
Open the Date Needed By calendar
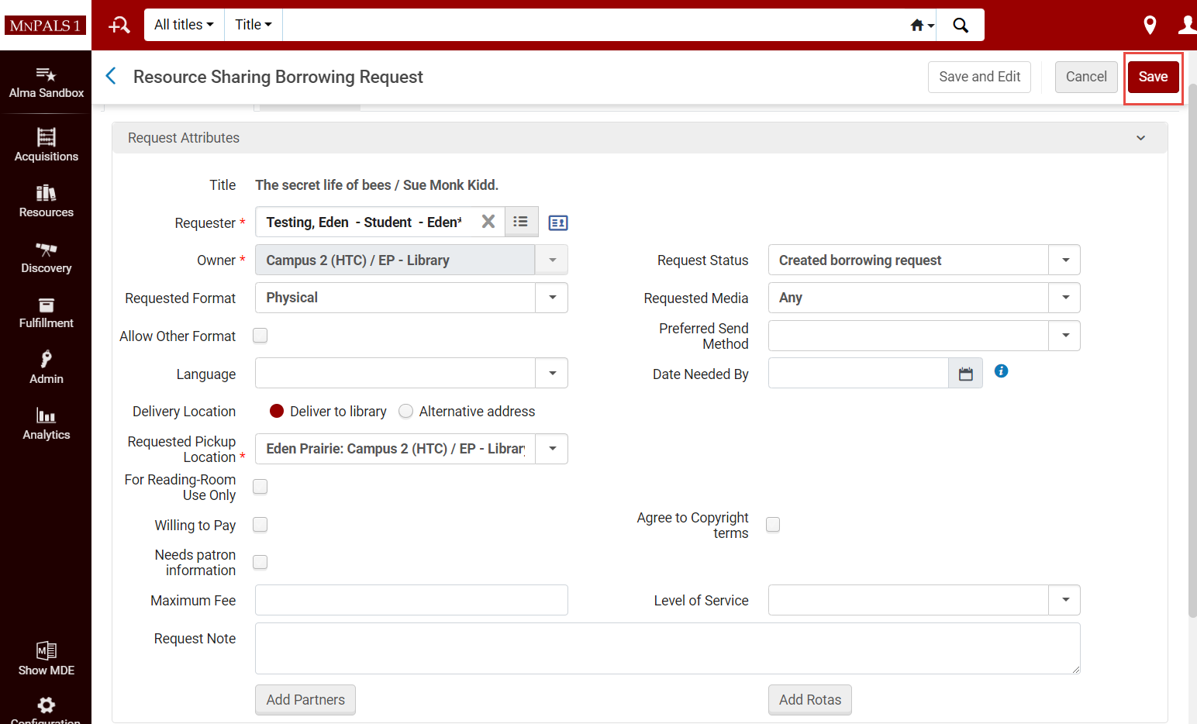(966, 374)
